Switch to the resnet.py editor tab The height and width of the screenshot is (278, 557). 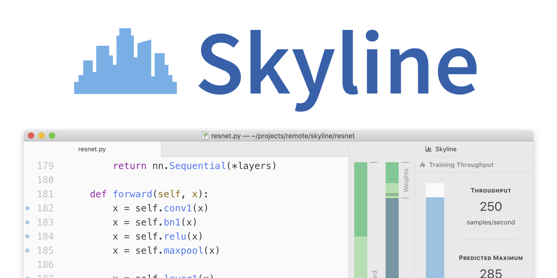coord(92,149)
